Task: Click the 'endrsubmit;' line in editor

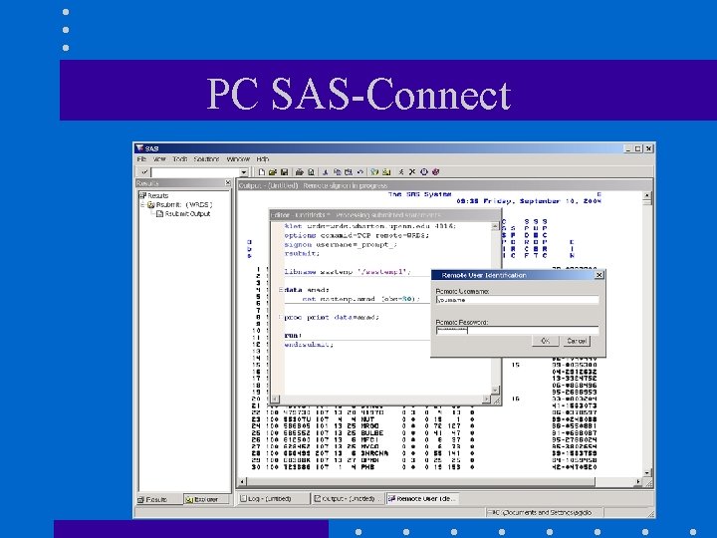Action: pos(309,345)
